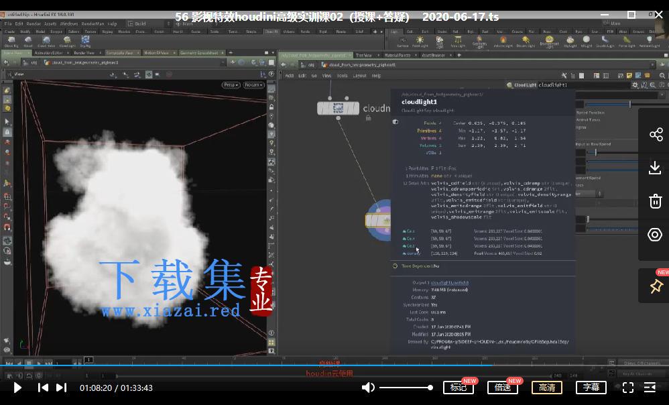Viewport: 669px width, 405px height.
Task: Switch to the Render View tab
Action: (84, 53)
